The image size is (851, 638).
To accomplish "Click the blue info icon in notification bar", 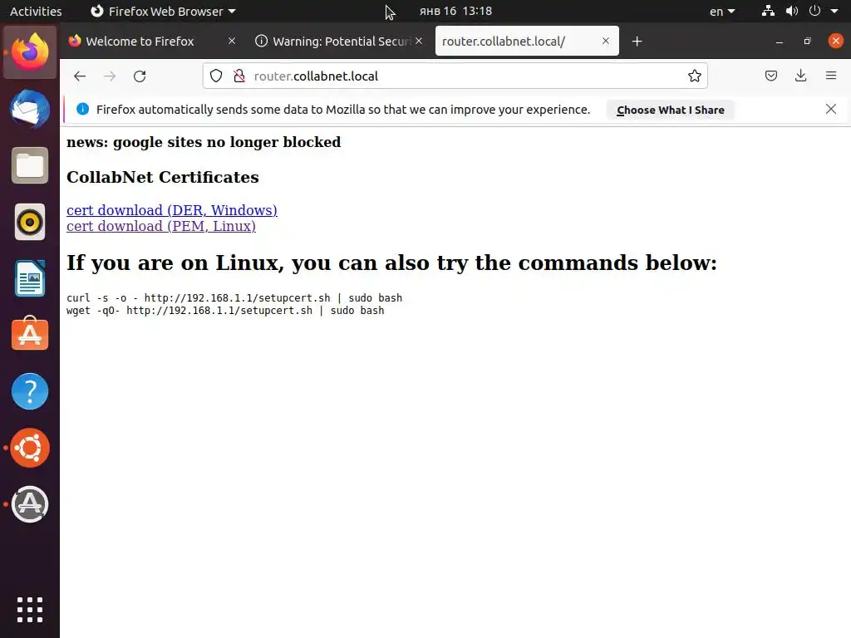I will coord(82,109).
